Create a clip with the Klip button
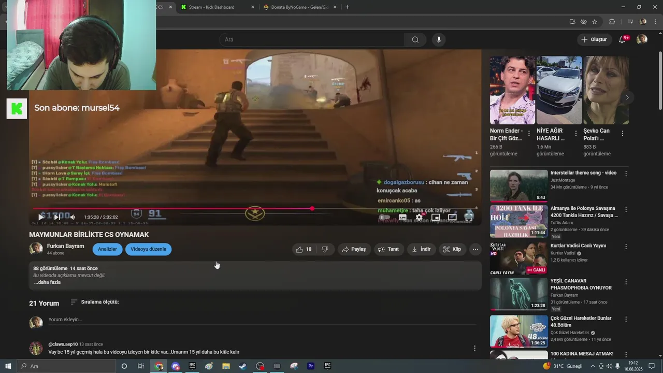 coord(452,249)
